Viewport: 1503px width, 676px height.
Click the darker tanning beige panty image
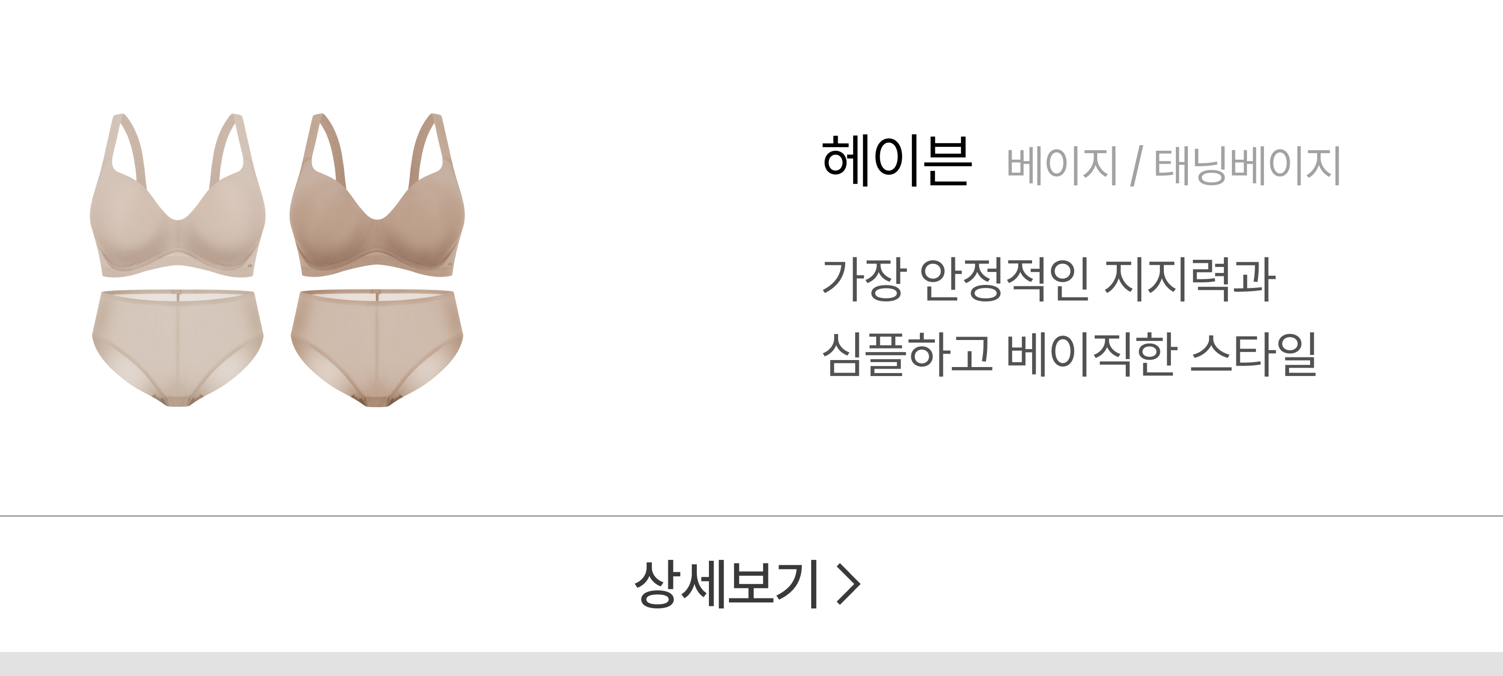click(x=377, y=348)
